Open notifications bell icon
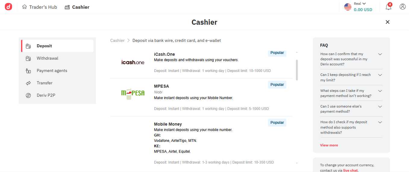 tap(389, 7)
